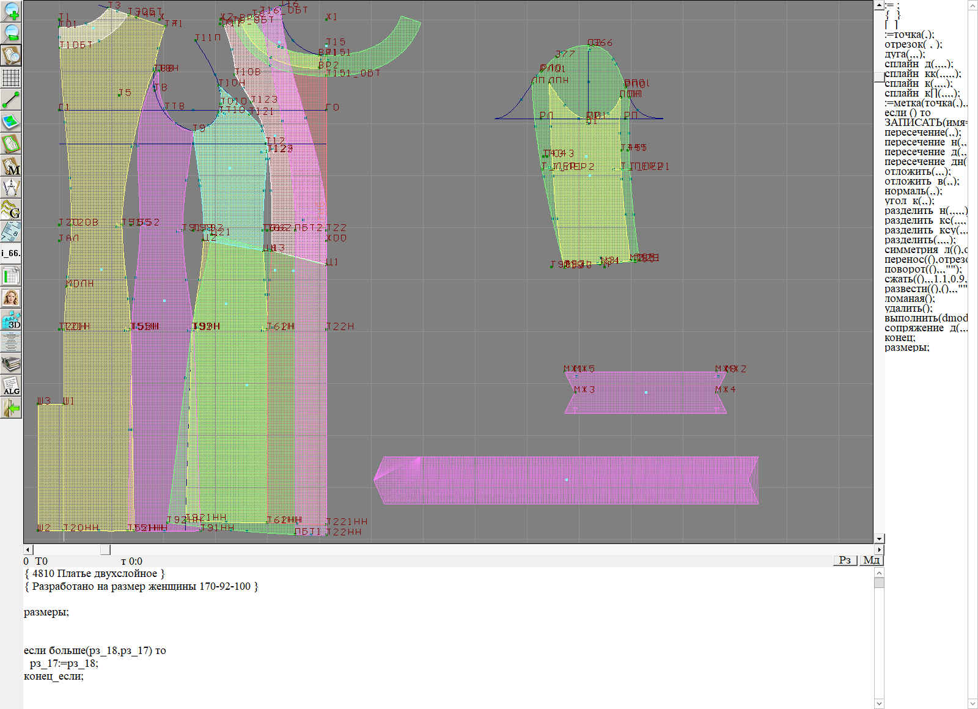Click the canvas vertical scrollbar down arrow
The image size is (978, 709).
pos(879,538)
